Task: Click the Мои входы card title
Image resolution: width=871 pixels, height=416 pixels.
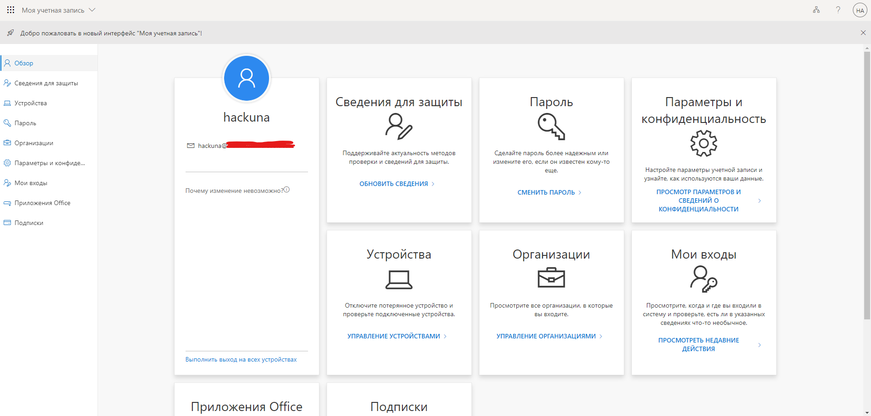Action: point(704,254)
